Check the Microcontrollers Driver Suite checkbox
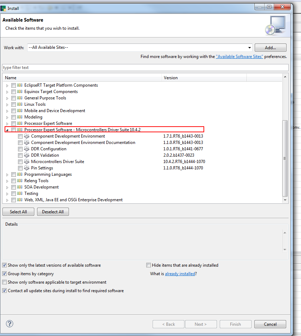Viewport: 301px width, 336px height. 20,162
